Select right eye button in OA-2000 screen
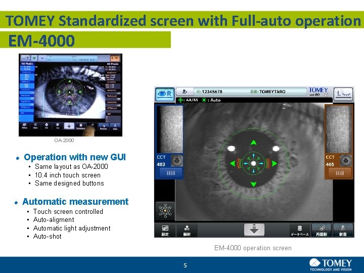 coord(25,58)
